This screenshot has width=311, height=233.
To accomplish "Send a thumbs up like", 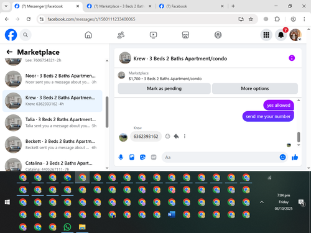I will tap(295, 157).
